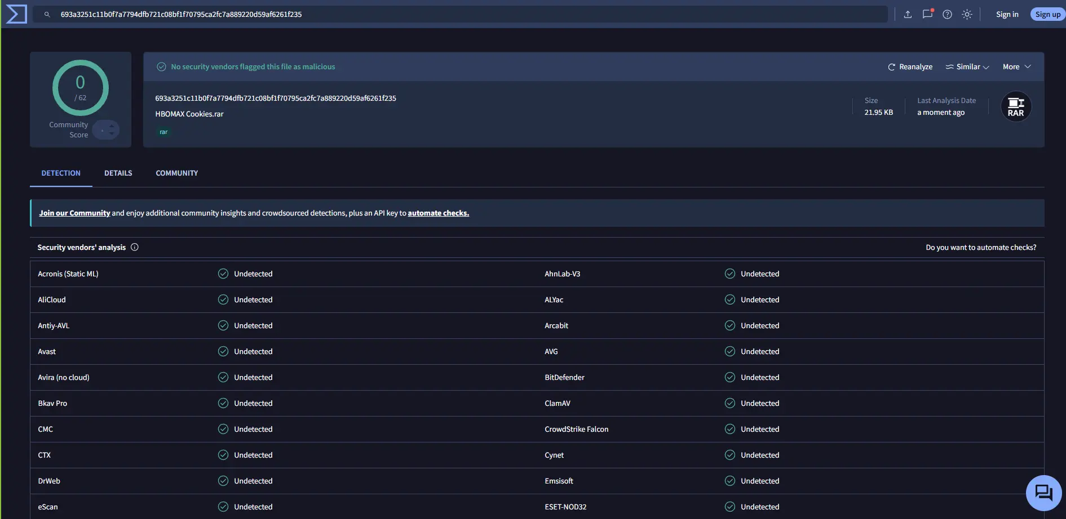Click Undetected check icon for AVG

click(730, 352)
